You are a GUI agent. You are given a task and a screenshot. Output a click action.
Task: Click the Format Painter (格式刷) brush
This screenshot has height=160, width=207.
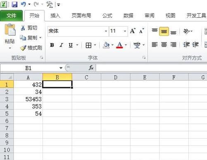point(23,48)
